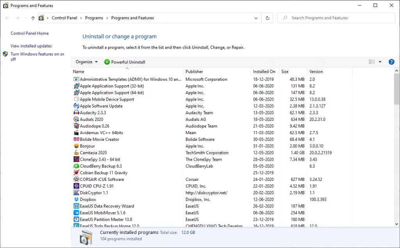Sort the list by the Version column
The height and width of the screenshot is (248, 400).
click(330, 71)
